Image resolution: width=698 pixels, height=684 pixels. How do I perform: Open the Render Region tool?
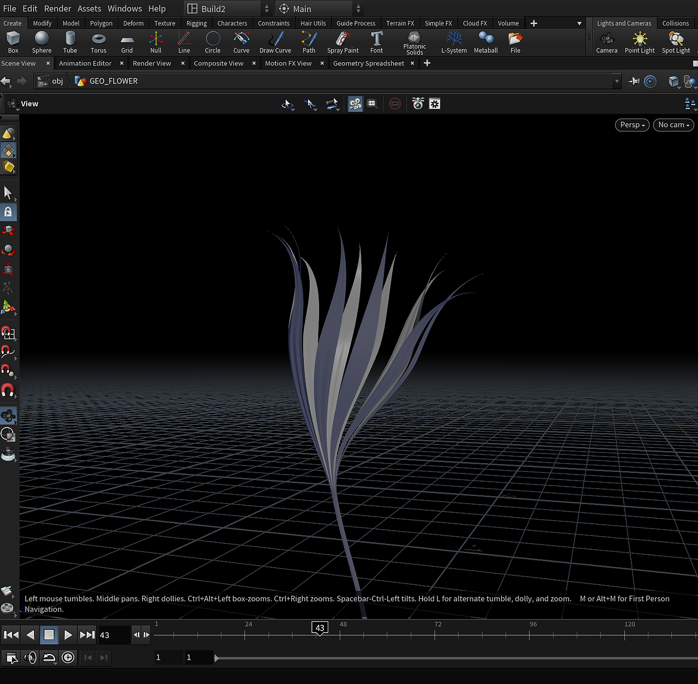coord(8,435)
